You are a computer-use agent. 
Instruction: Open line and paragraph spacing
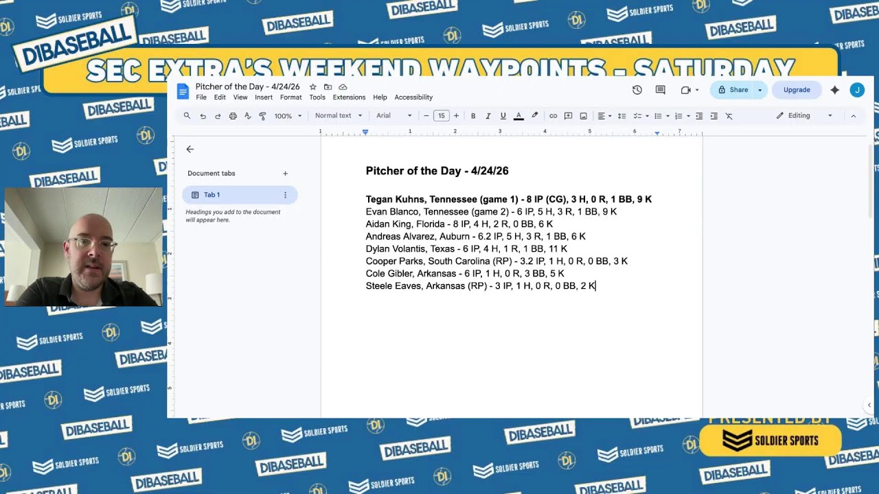pyautogui.click(x=621, y=116)
